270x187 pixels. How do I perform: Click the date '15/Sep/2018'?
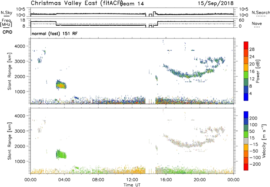click(x=216, y=3)
